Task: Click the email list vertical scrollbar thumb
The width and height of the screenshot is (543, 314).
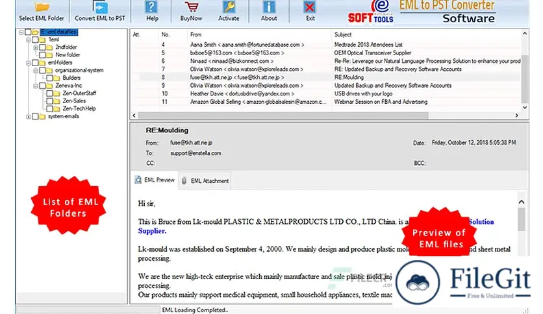Action: [x=525, y=79]
